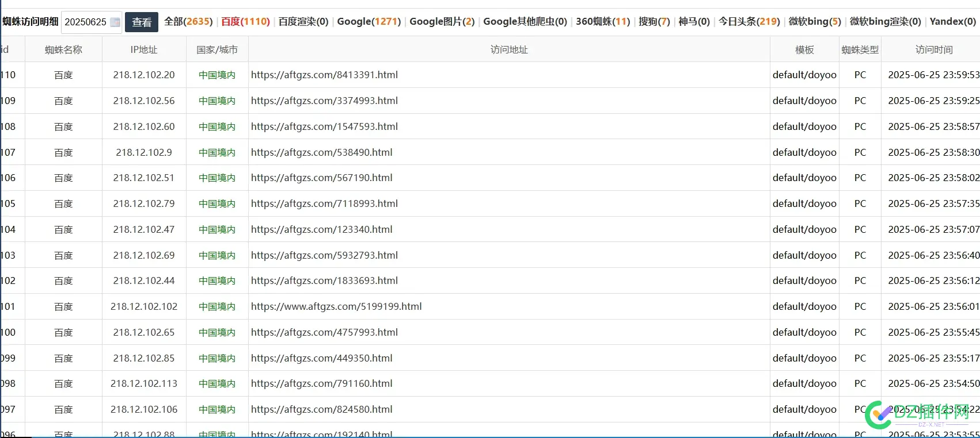The height and width of the screenshot is (438, 980).
Task: Select the 360蜘蛛(11) filter
Action: click(603, 21)
